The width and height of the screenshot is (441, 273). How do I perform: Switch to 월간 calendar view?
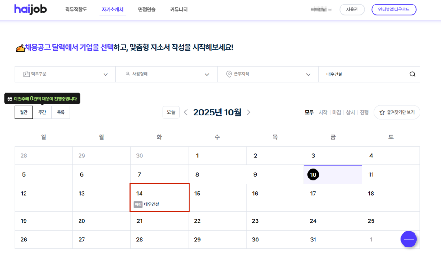(x=24, y=112)
